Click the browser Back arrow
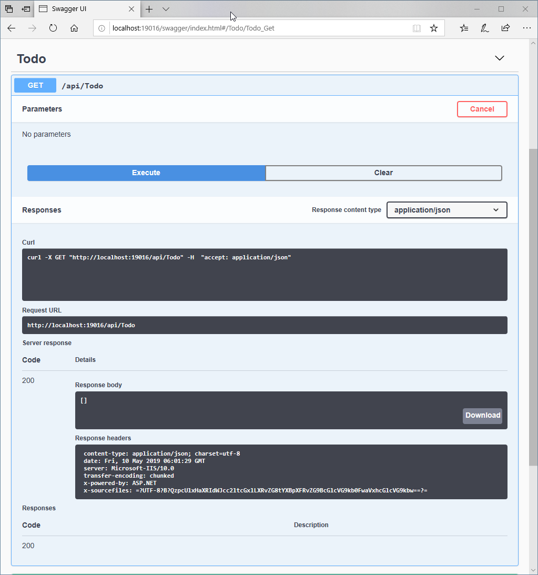This screenshot has width=538, height=575. (x=12, y=28)
